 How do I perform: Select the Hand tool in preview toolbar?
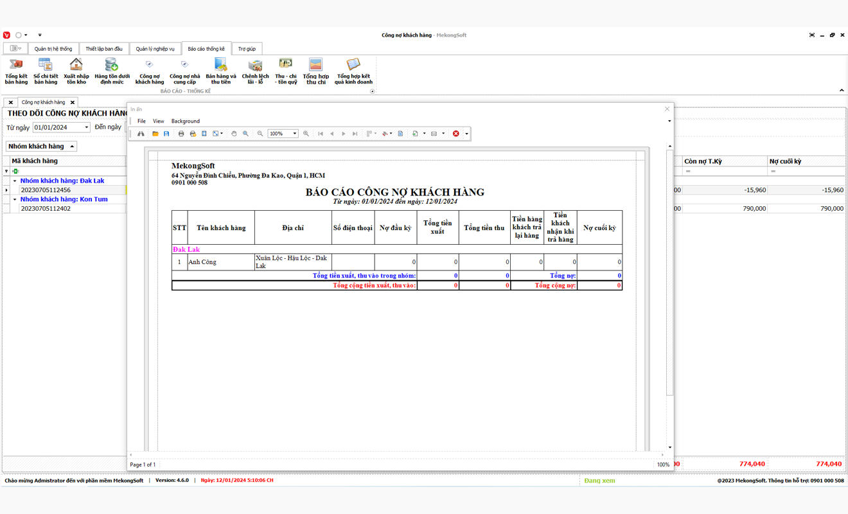pyautogui.click(x=234, y=134)
